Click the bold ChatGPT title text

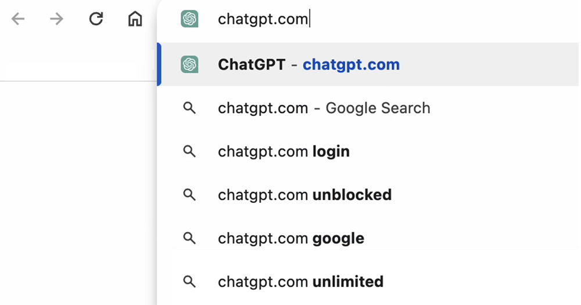coord(252,64)
